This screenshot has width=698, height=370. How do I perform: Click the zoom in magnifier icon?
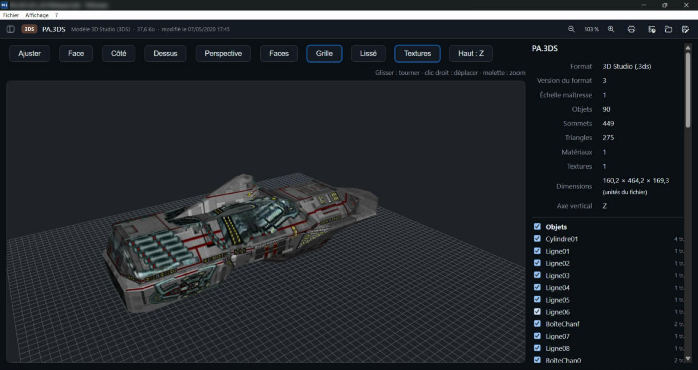pyautogui.click(x=611, y=29)
